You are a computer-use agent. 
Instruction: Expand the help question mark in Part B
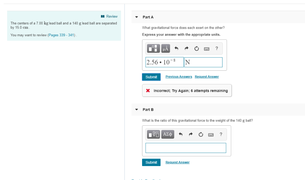[221, 134]
